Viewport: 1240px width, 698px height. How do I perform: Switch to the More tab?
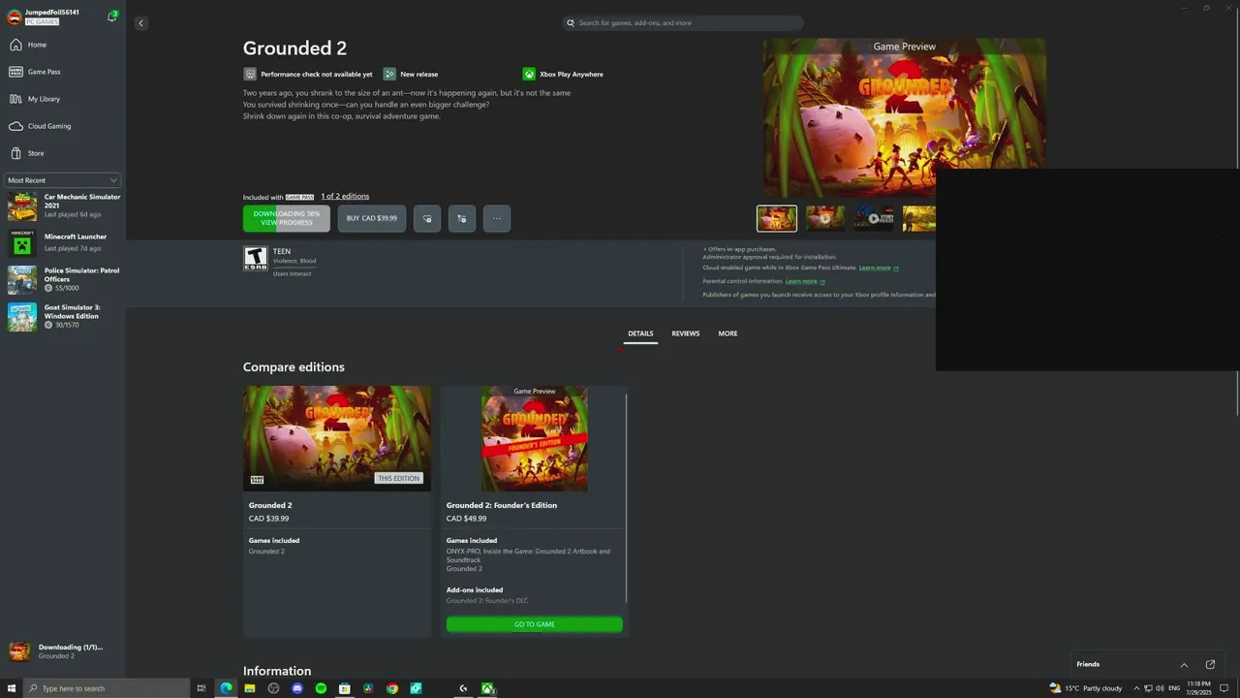[x=728, y=333]
